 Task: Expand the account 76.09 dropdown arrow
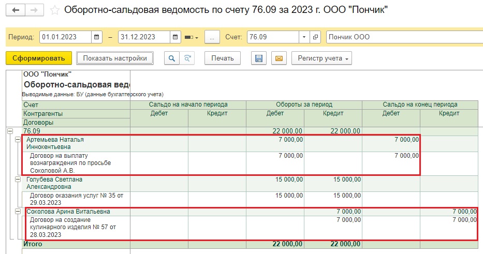tap(304, 37)
